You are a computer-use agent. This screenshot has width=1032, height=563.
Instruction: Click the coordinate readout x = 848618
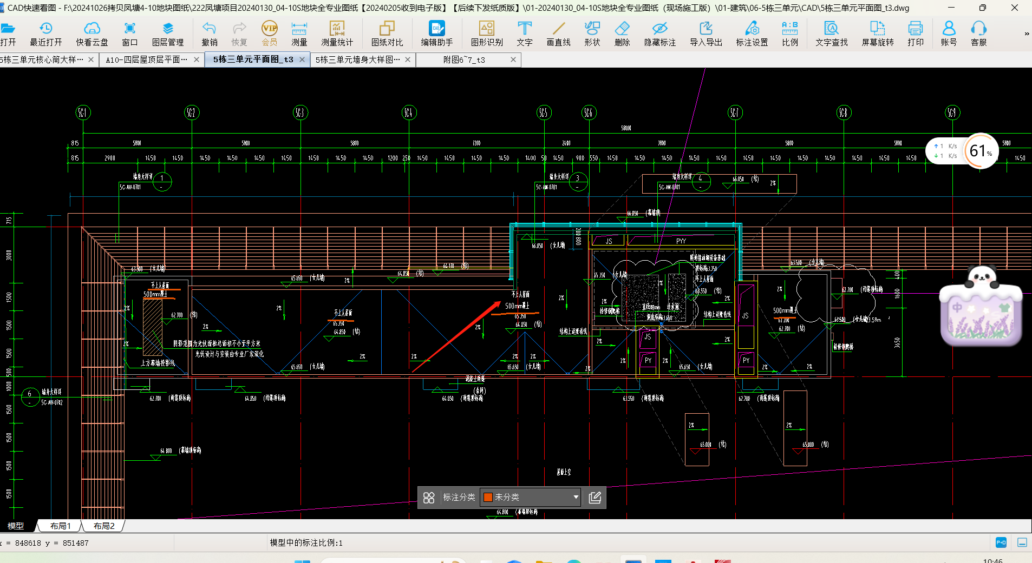click(x=44, y=543)
